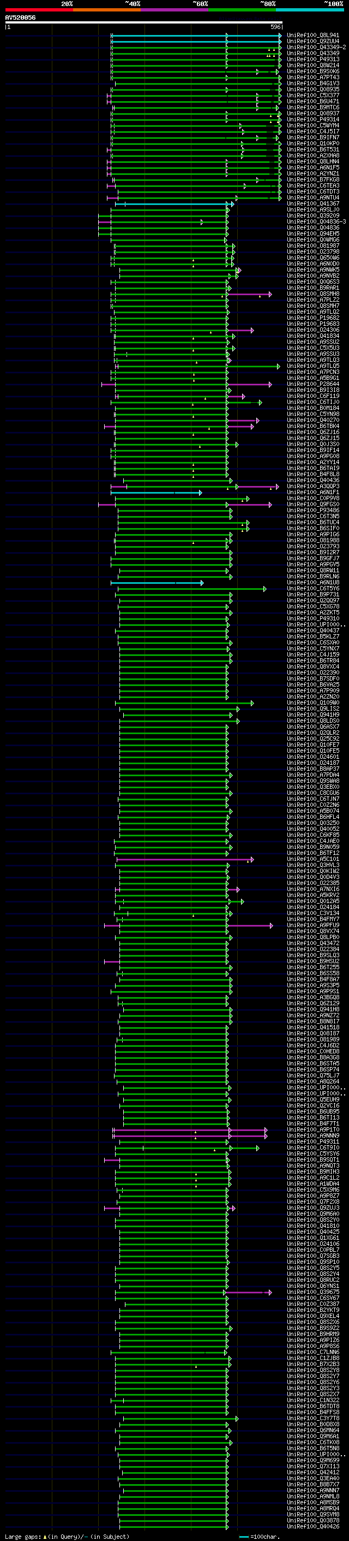Select the UniRef100_Q9LIS2 label

(x=312, y=709)
